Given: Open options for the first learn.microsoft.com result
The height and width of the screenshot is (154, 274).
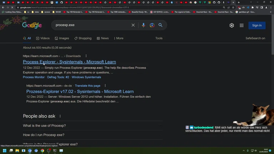Looking at the screenshot, I should click(86, 56).
